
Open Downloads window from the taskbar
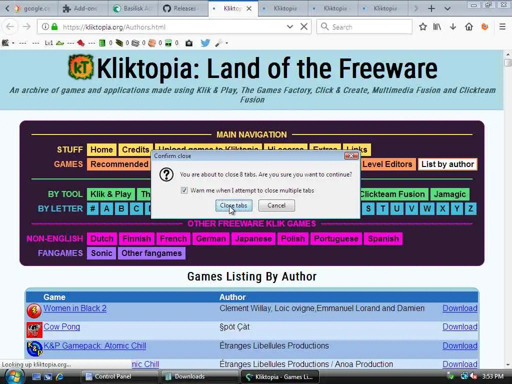click(x=199, y=376)
